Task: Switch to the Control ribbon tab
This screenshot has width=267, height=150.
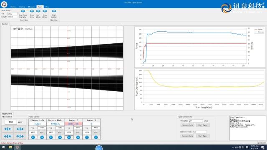Action: coord(22,7)
